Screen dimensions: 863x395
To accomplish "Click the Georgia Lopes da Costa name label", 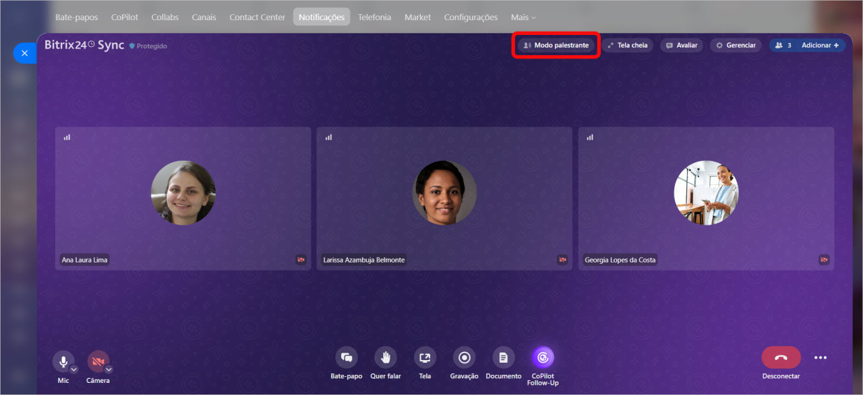I will (x=620, y=260).
